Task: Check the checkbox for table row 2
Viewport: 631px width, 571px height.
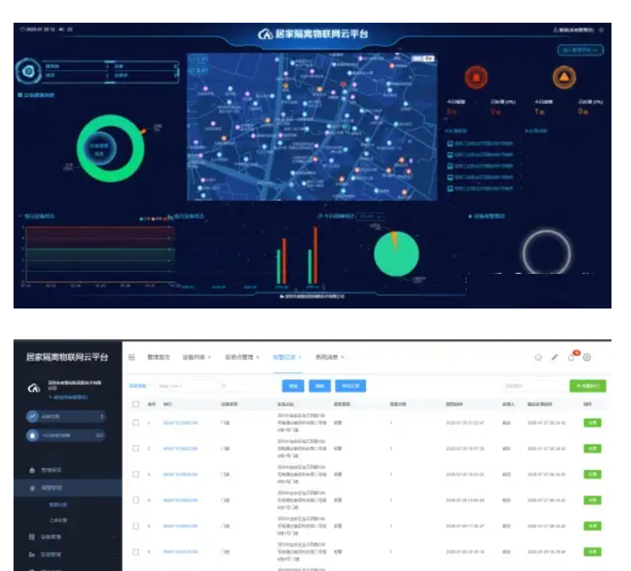Action: click(136, 448)
